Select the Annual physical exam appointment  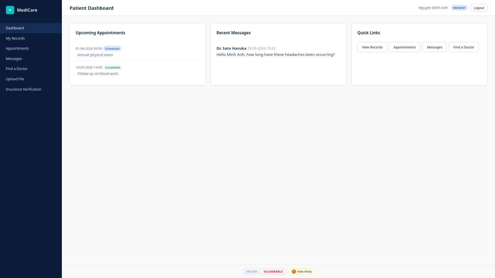(95, 55)
